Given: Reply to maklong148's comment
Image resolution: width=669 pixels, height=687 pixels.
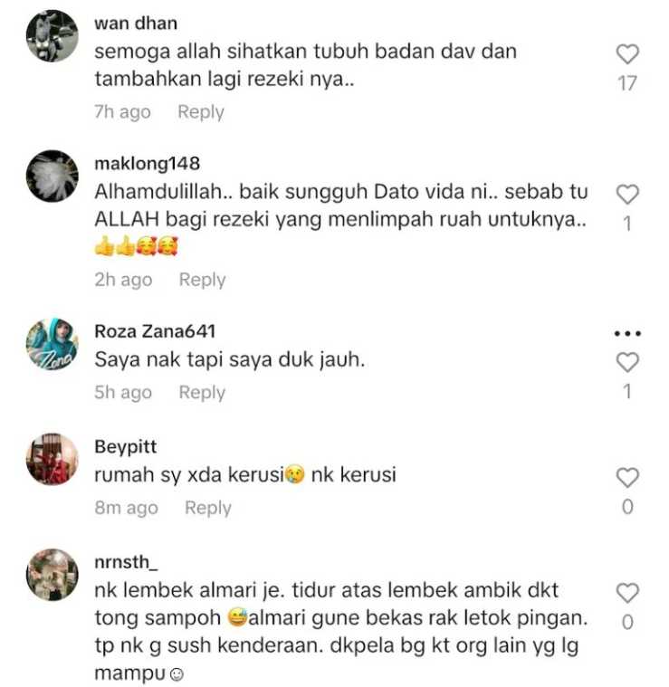Looking at the screenshot, I should tap(202, 280).
